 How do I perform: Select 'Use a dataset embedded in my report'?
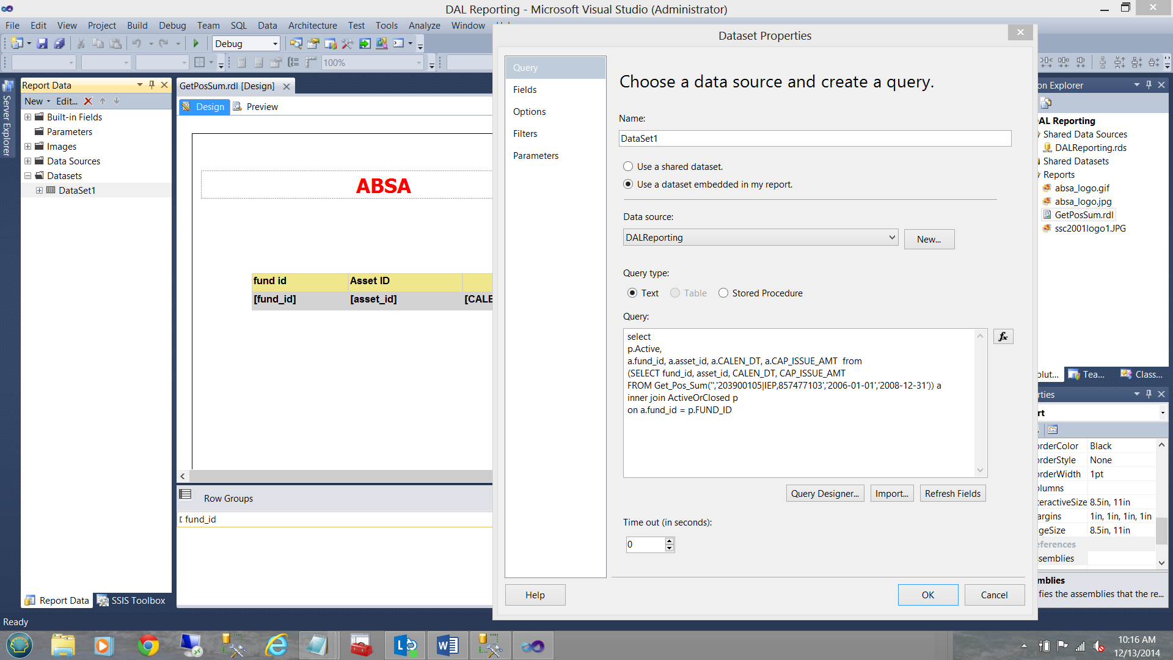click(x=628, y=184)
